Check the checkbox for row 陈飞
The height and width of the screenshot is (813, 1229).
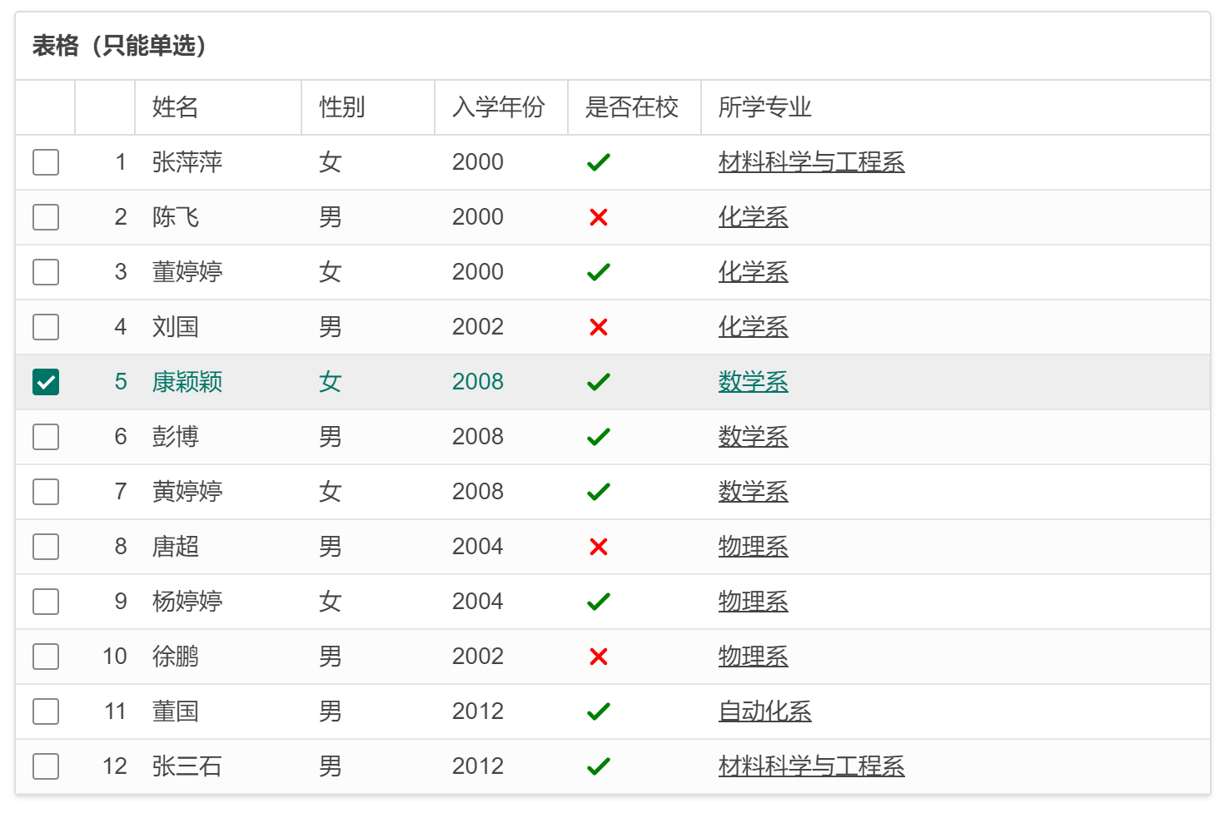46,217
